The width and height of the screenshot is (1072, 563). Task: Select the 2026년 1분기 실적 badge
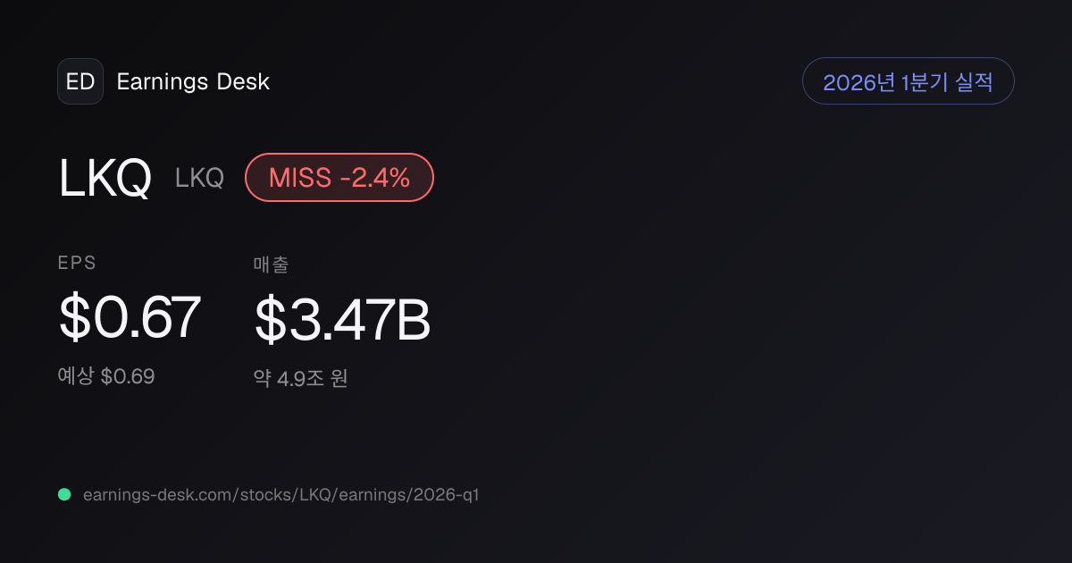coord(909,81)
